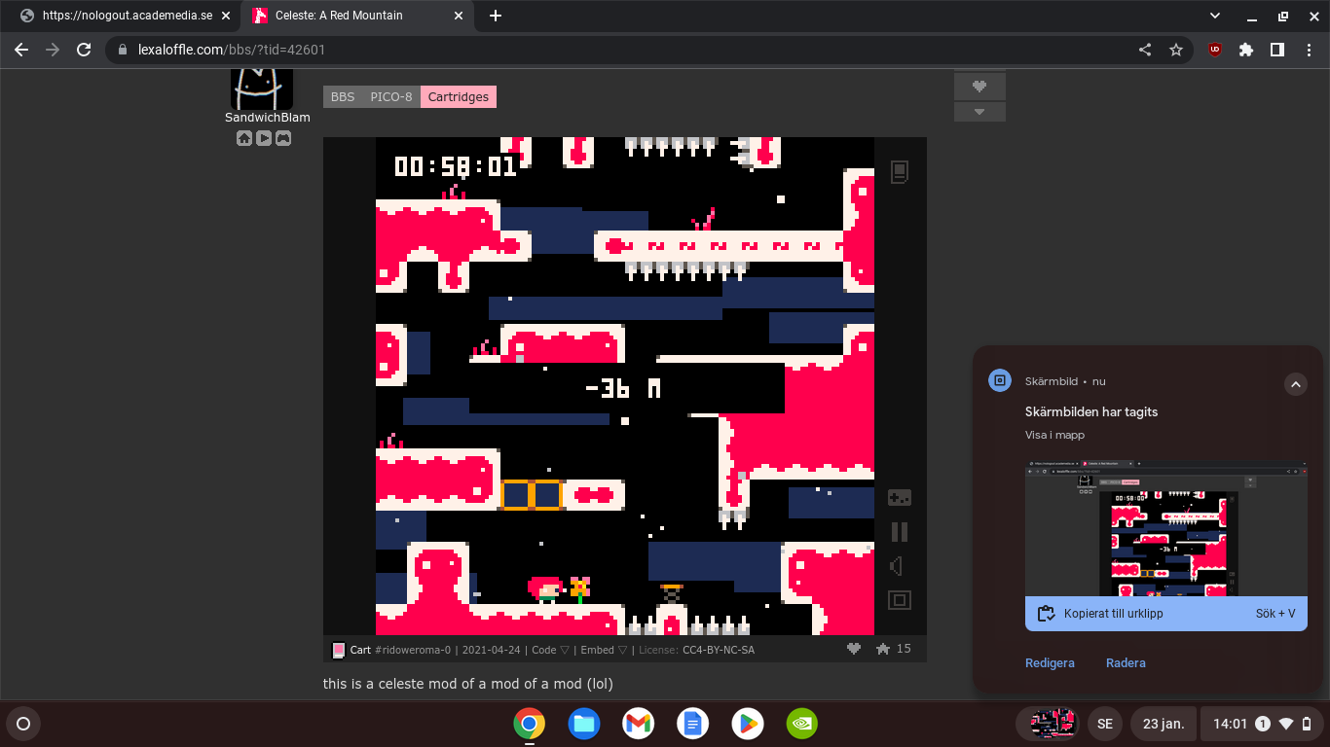1330x747 pixels.
Task: Open quick settings at the 14:01 clock
Action: pos(1263,724)
